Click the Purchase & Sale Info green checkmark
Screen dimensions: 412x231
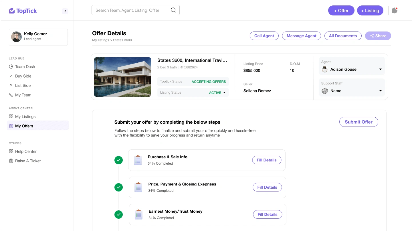click(x=119, y=160)
